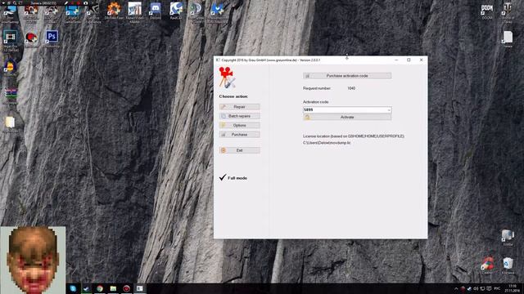Click the Repair button
The width and height of the screenshot is (524, 294).
(240, 107)
